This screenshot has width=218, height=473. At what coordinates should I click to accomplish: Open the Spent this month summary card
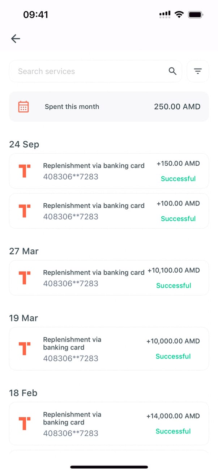point(109,107)
